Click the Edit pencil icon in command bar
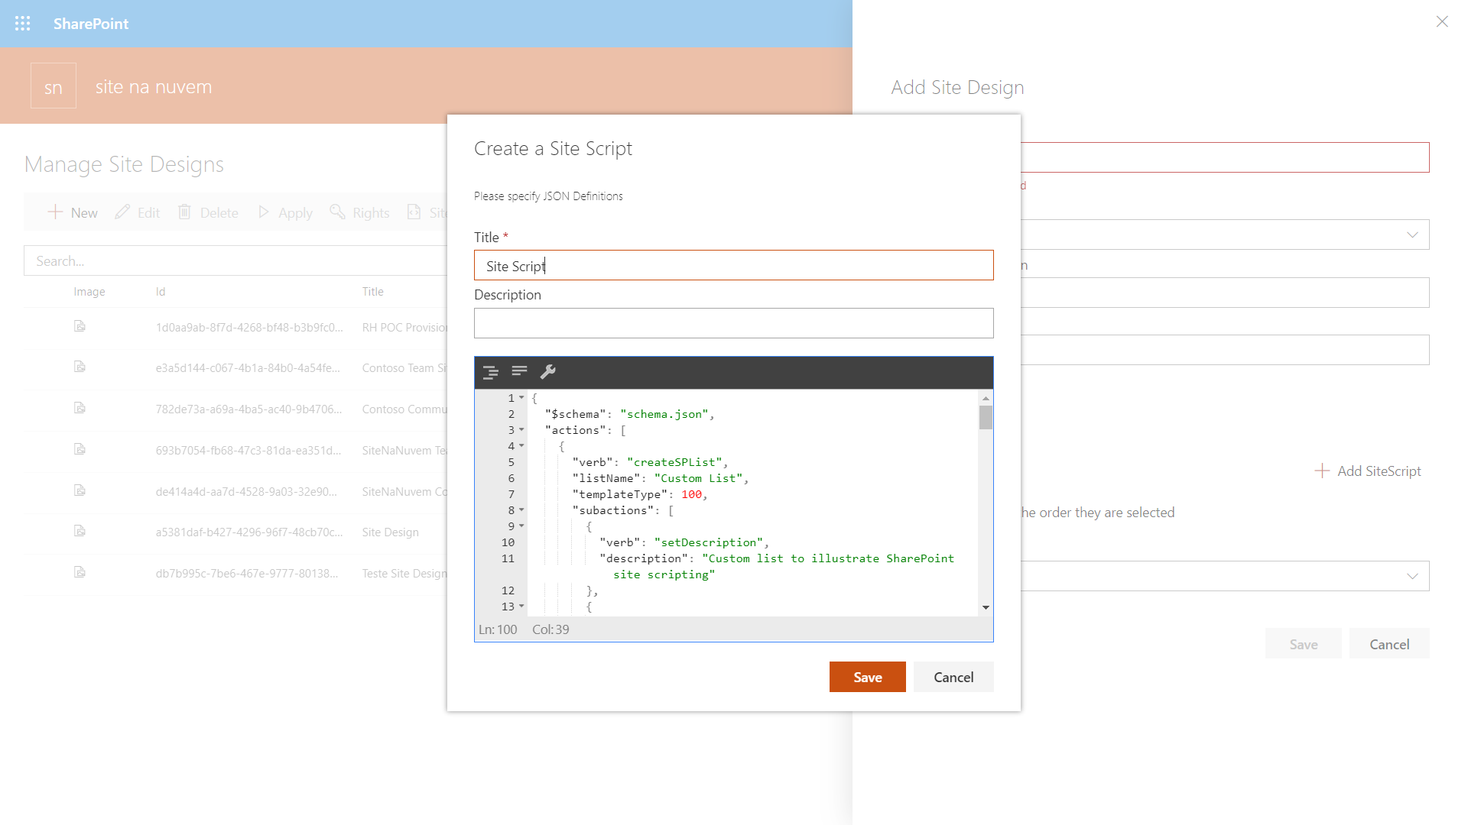The image size is (1468, 825). click(x=122, y=212)
